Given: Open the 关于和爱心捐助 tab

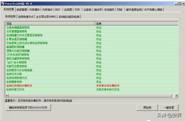Looking at the screenshot, I should (x=153, y=10).
